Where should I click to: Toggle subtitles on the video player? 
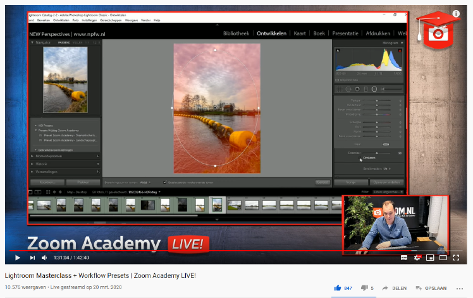click(x=404, y=258)
